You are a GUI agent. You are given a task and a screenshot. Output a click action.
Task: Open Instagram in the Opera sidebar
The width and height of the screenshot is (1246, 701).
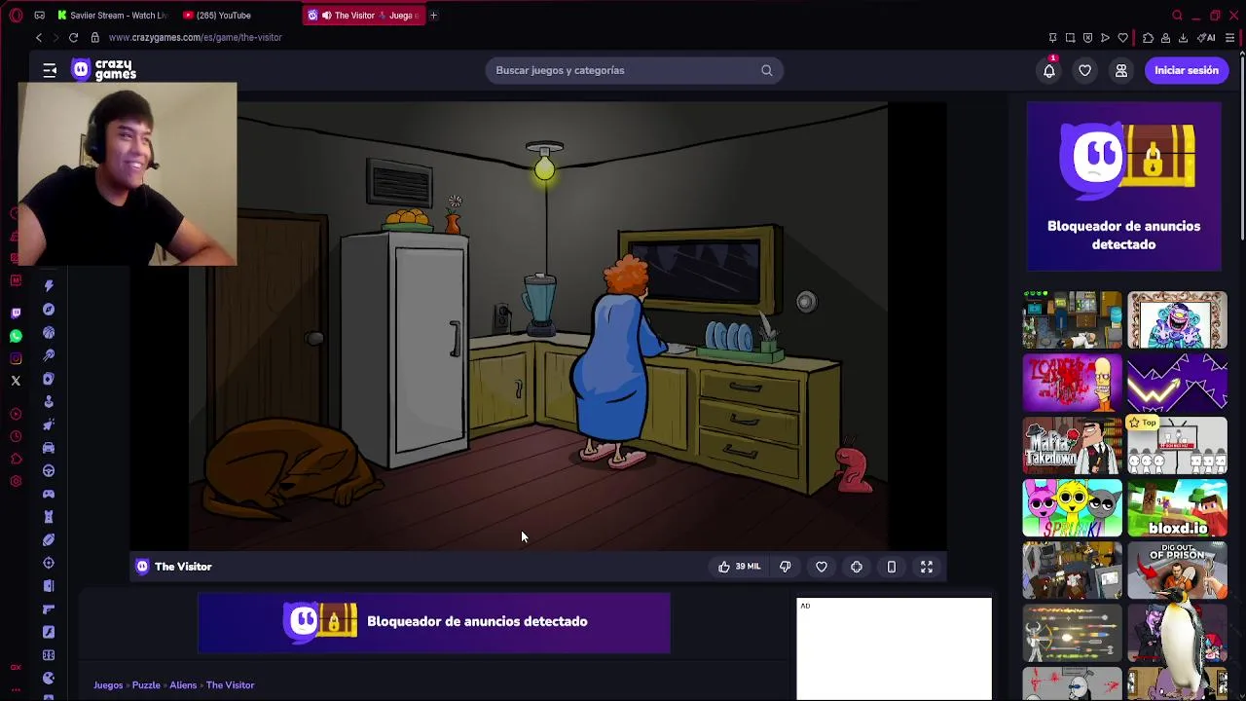coord(16,358)
